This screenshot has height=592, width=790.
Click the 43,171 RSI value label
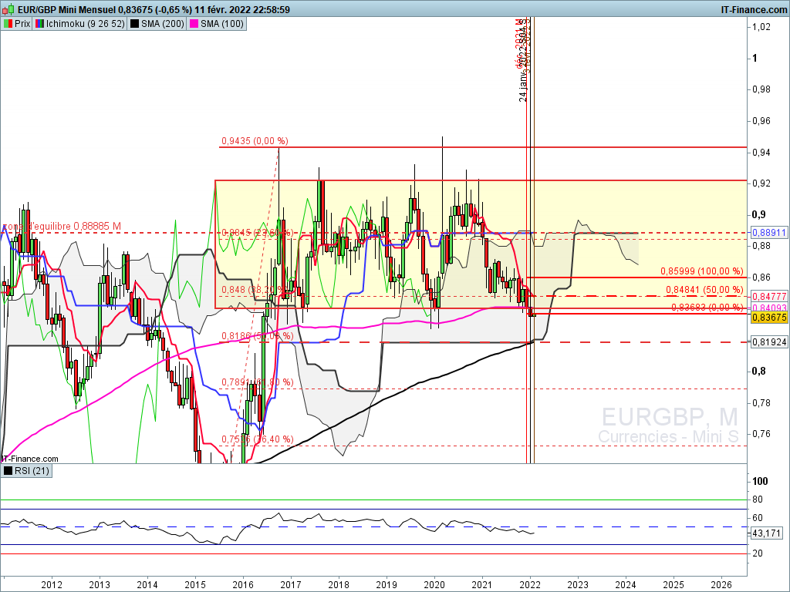(766, 533)
